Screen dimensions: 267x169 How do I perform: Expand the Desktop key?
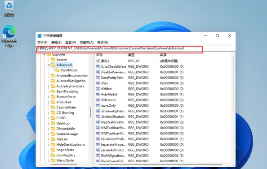(49, 123)
